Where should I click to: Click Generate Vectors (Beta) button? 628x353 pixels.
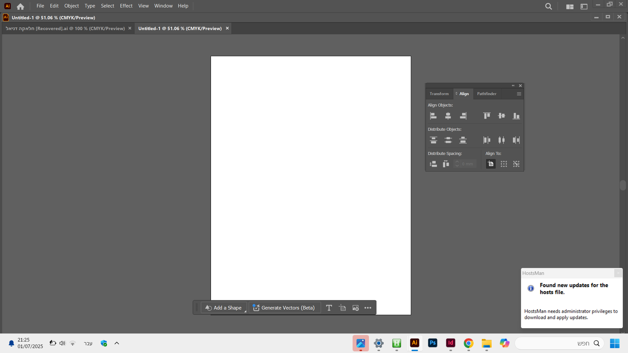[x=284, y=308]
